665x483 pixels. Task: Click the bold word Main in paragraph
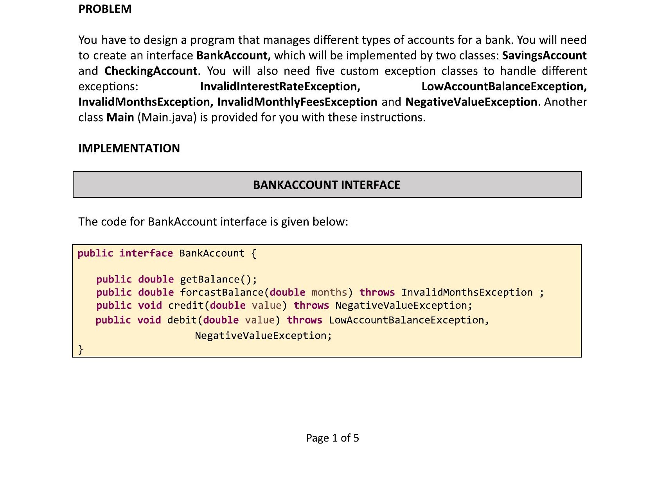(x=120, y=118)
